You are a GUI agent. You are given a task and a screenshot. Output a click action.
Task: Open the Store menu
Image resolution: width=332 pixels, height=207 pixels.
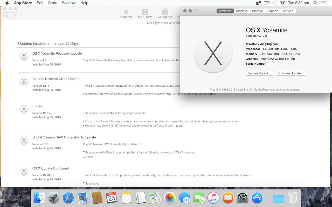tap(53, 3)
